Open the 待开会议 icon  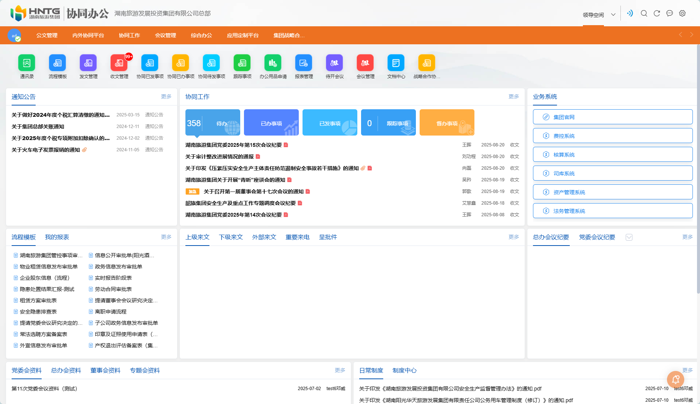[x=334, y=63]
